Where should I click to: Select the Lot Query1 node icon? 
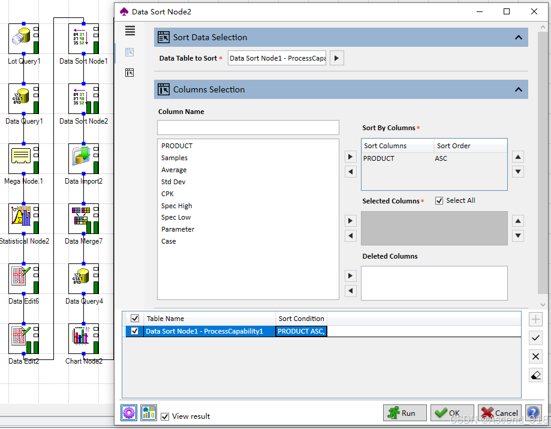pos(23,37)
